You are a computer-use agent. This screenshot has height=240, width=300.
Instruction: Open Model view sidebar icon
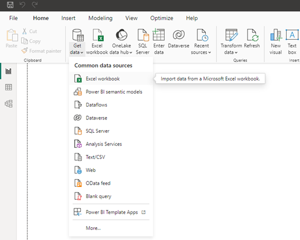[x=8, y=104]
